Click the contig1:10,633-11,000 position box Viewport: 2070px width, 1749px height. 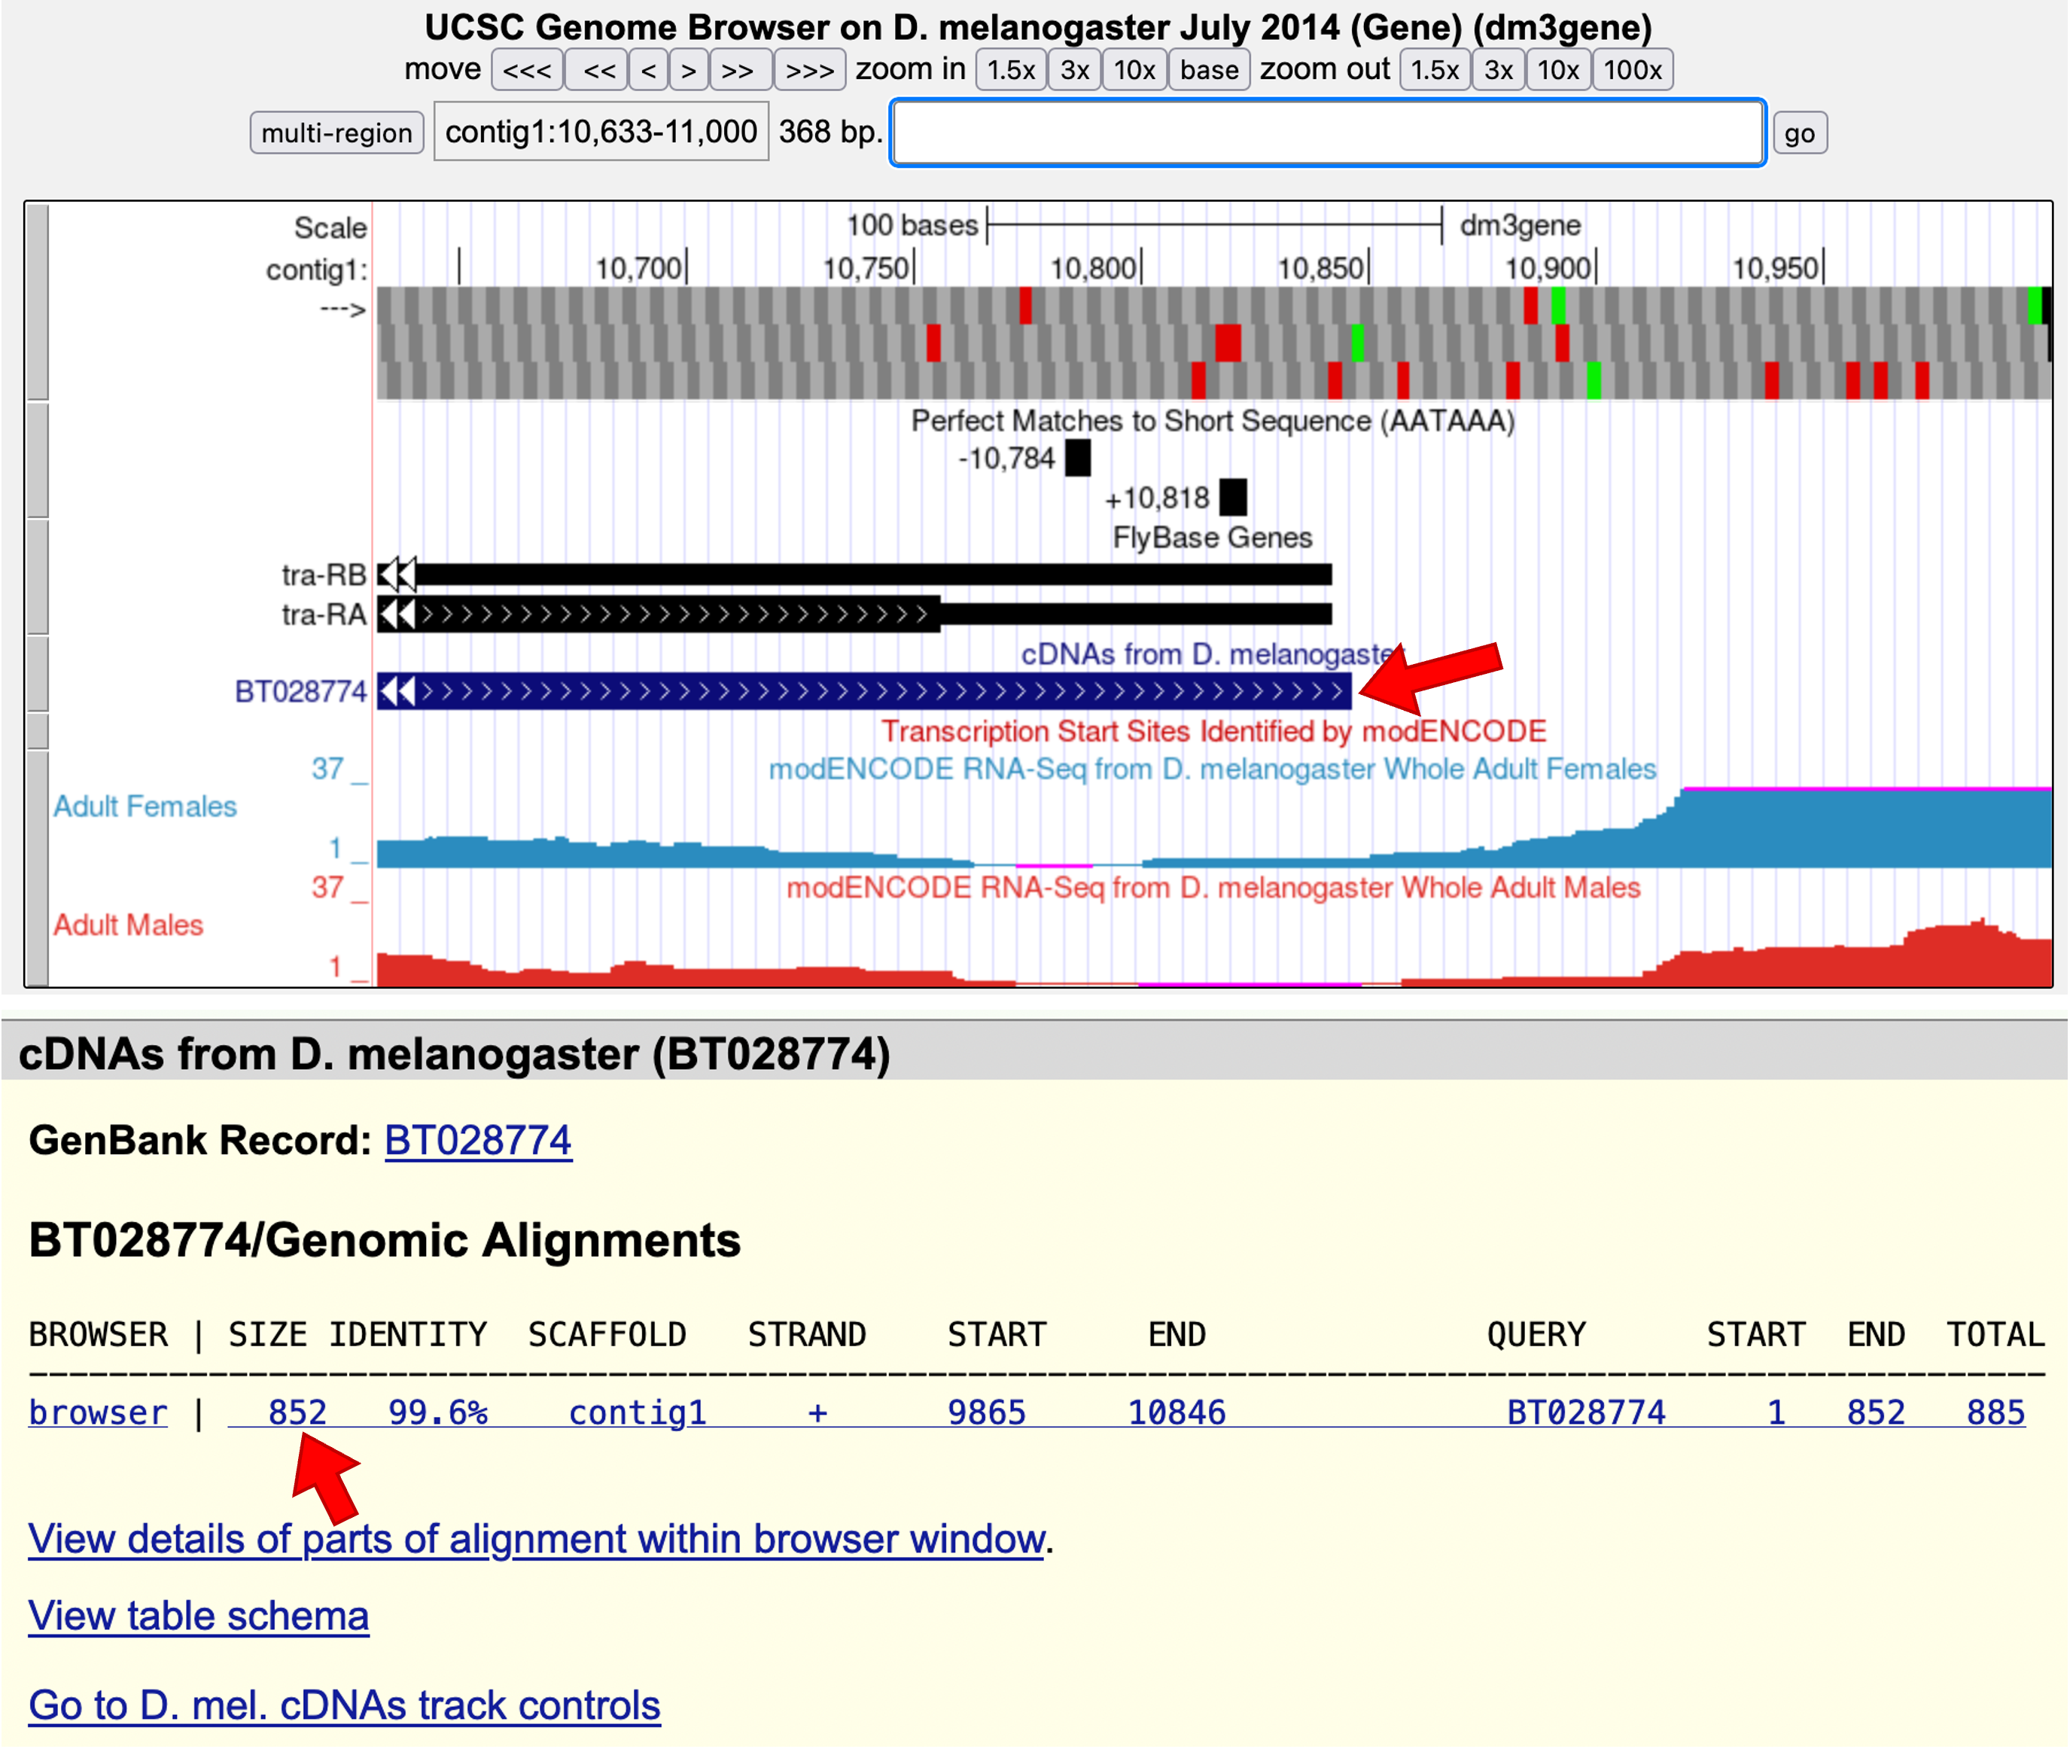[x=601, y=132]
